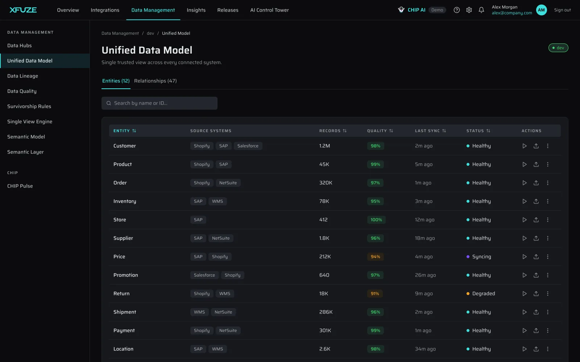Click the Sign out link
The image size is (580, 362).
pos(562,10)
